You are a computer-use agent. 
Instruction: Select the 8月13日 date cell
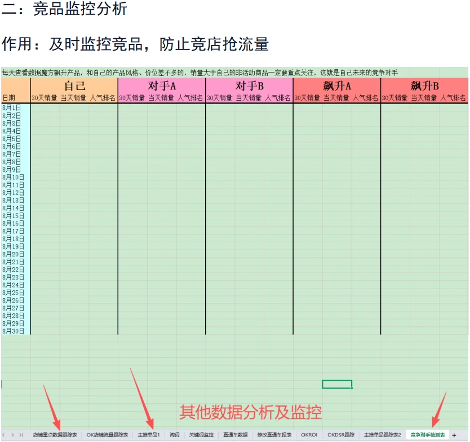16,200
